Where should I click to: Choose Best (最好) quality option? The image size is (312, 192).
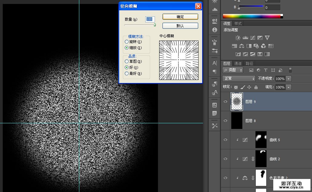click(x=127, y=74)
